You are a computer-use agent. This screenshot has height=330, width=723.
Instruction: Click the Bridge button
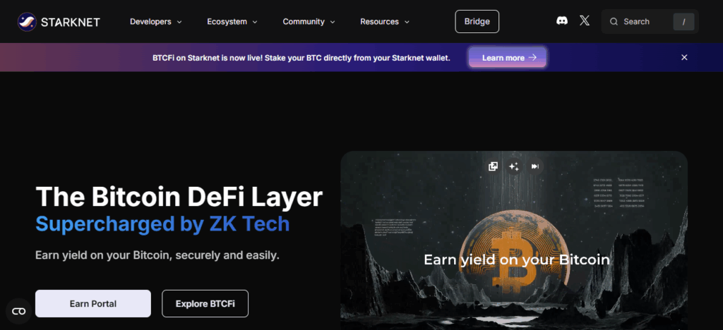[x=477, y=22]
